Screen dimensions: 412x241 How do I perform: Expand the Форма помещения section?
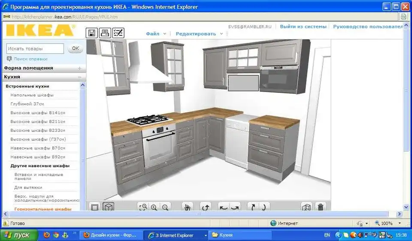[80, 68]
